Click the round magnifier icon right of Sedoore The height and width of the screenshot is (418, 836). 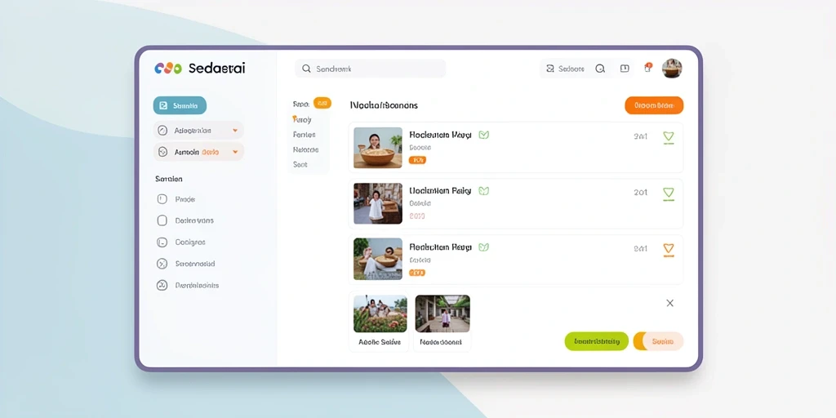[x=600, y=69]
